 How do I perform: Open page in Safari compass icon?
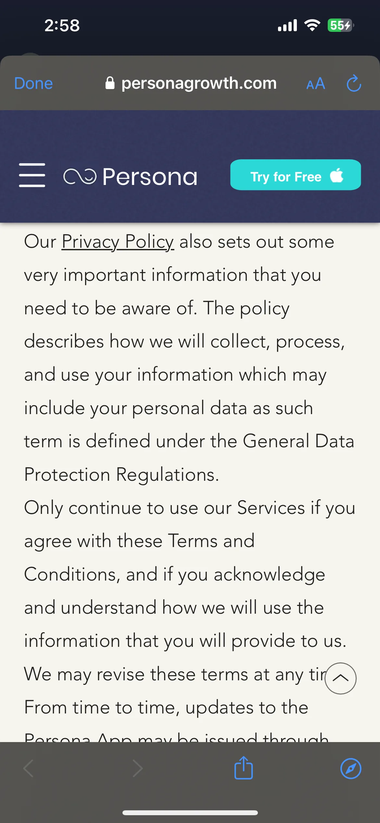351,768
